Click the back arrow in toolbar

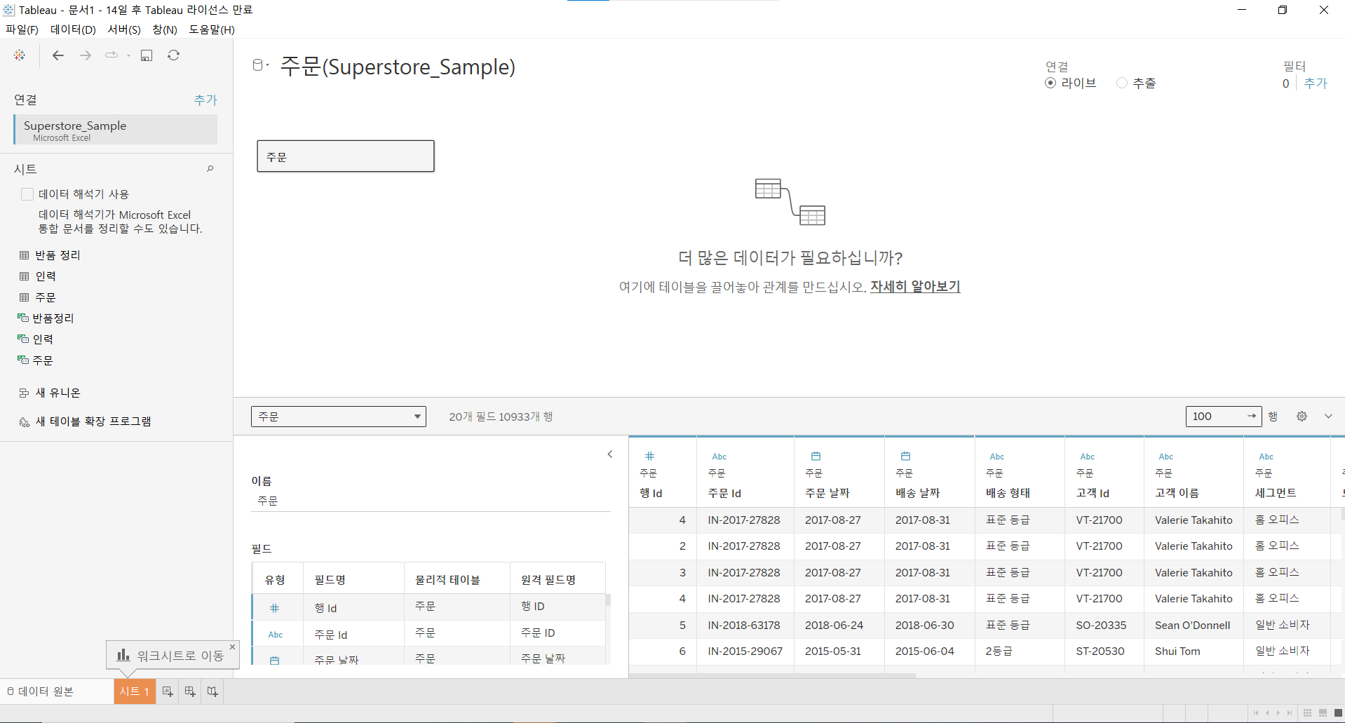pyautogui.click(x=58, y=55)
